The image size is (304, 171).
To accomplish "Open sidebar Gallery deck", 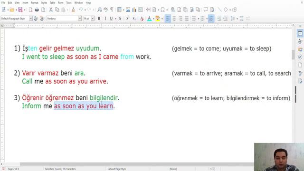I will pos(300,49).
